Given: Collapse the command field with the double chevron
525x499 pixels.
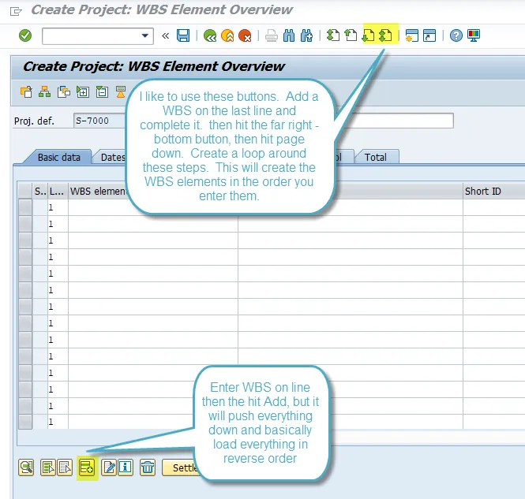Looking at the screenshot, I should [165, 35].
